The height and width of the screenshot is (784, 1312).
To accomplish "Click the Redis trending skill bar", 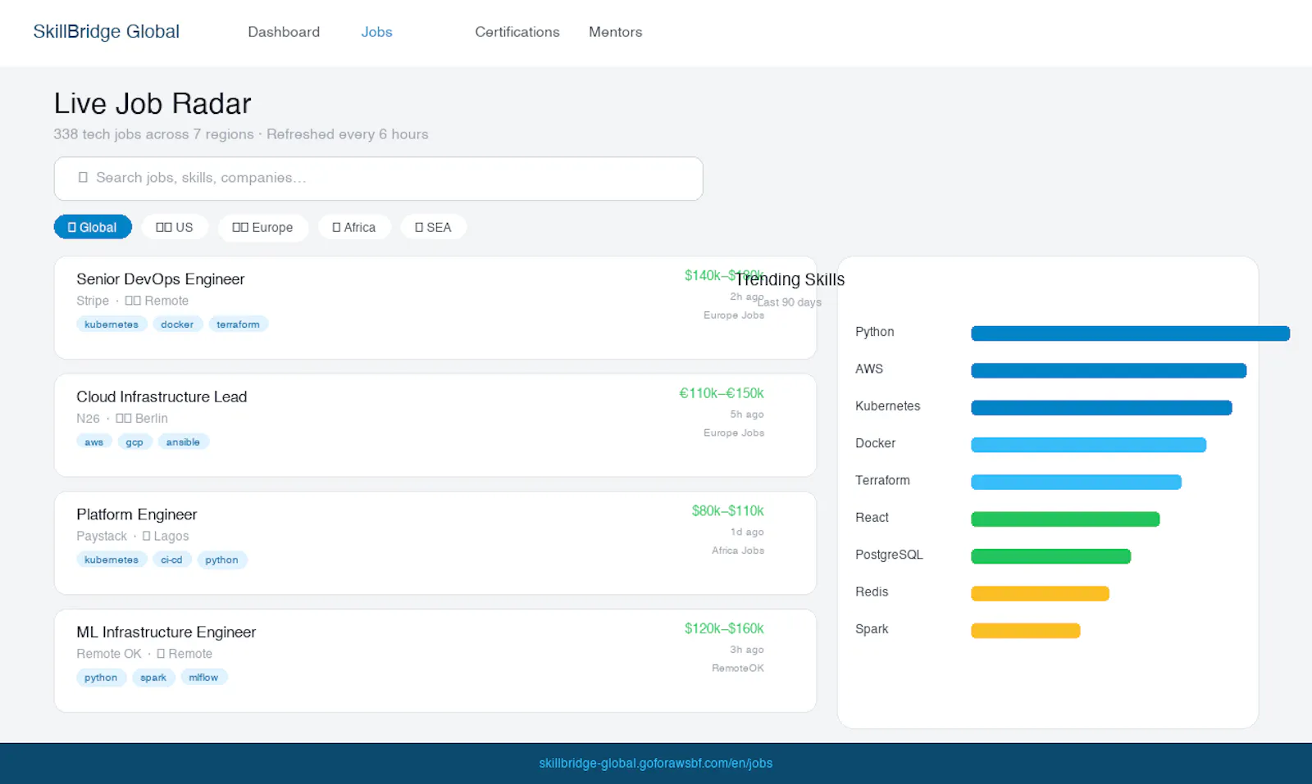I will click(1040, 594).
